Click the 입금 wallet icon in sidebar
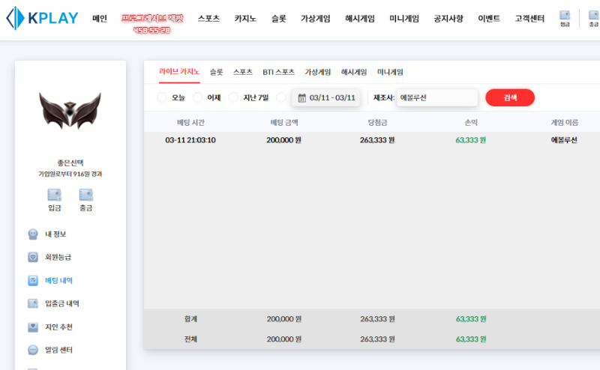 [54, 195]
